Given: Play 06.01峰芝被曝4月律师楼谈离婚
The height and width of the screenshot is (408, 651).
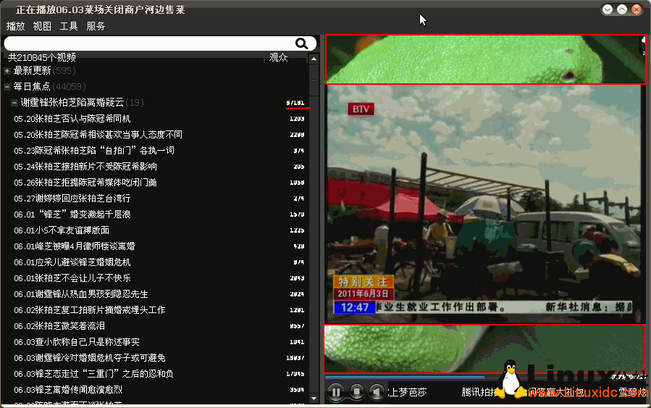Looking at the screenshot, I should tap(75, 246).
